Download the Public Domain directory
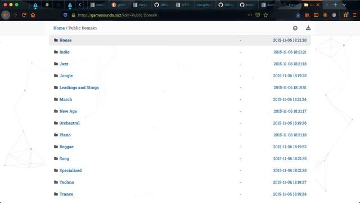The image size is (360, 203). [308, 28]
